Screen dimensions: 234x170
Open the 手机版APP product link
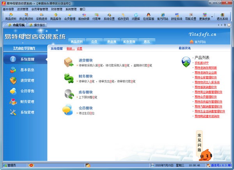(x=202, y=63)
